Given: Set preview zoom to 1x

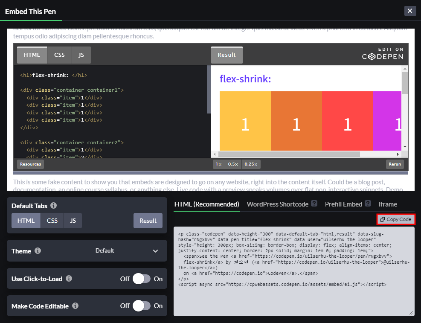Looking at the screenshot, I should [219, 164].
